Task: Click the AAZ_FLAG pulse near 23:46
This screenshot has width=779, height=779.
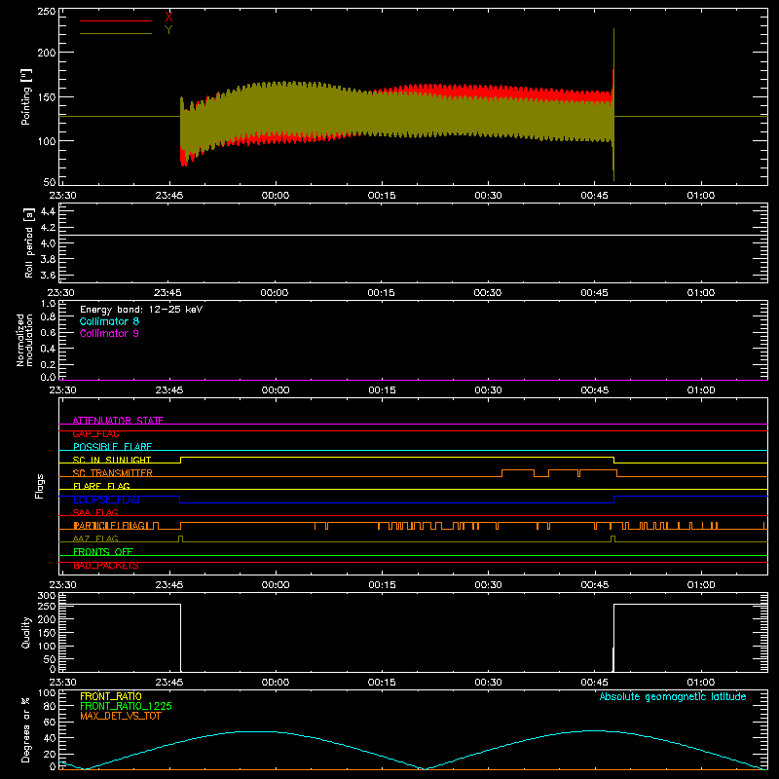Action: (180, 538)
